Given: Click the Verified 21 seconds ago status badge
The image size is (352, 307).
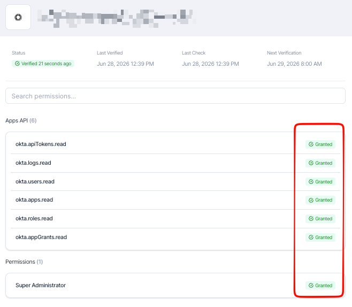Looking at the screenshot, I should pos(43,64).
